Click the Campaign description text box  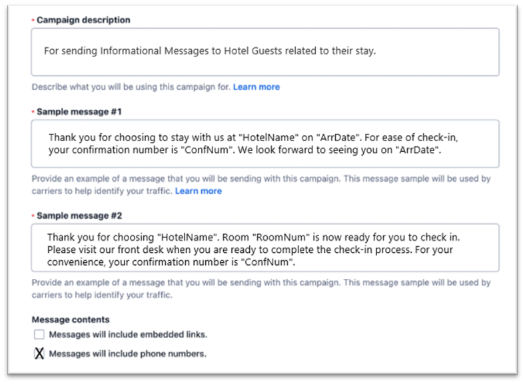(264, 52)
